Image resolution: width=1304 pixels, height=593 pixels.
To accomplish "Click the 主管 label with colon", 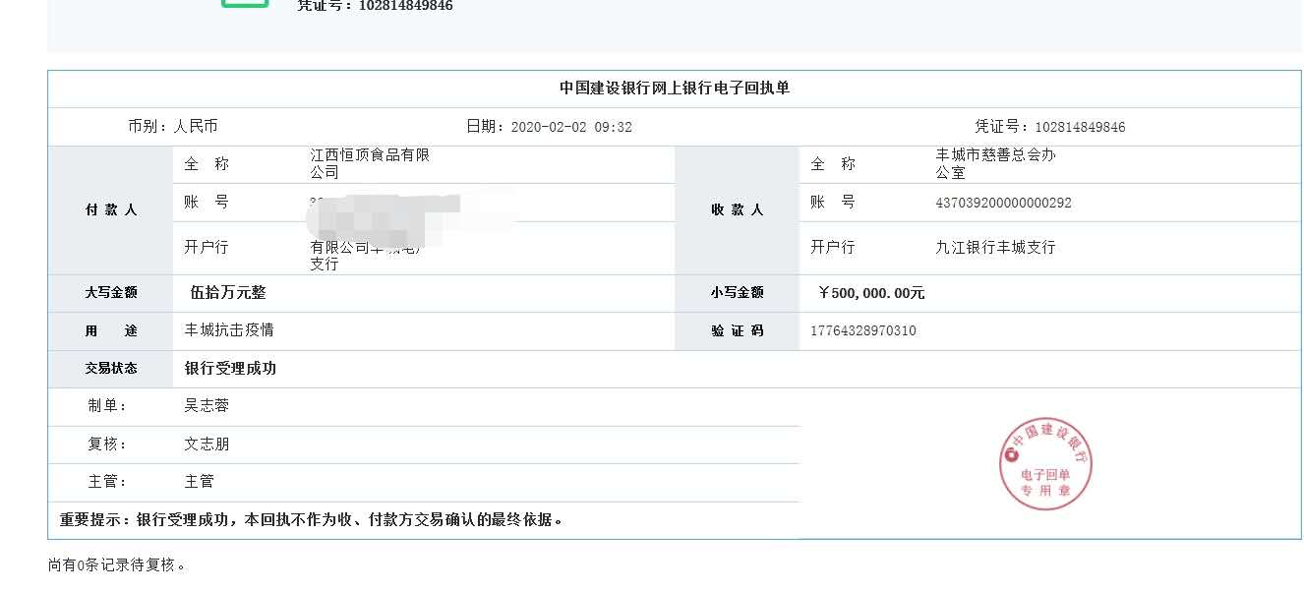I will point(107,481).
